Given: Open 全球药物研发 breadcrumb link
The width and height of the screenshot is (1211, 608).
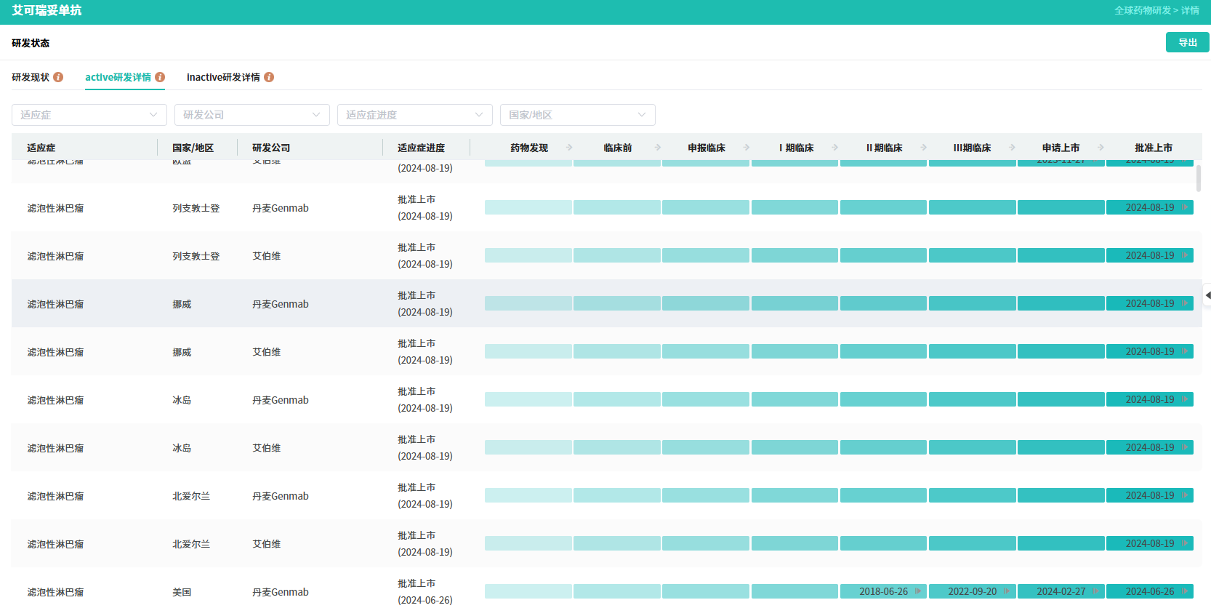Looking at the screenshot, I should coord(1143,10).
